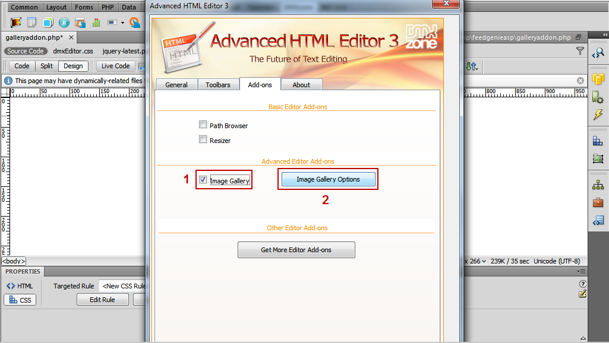Switch to Design view
The width and height of the screenshot is (609, 343).
pyautogui.click(x=73, y=66)
